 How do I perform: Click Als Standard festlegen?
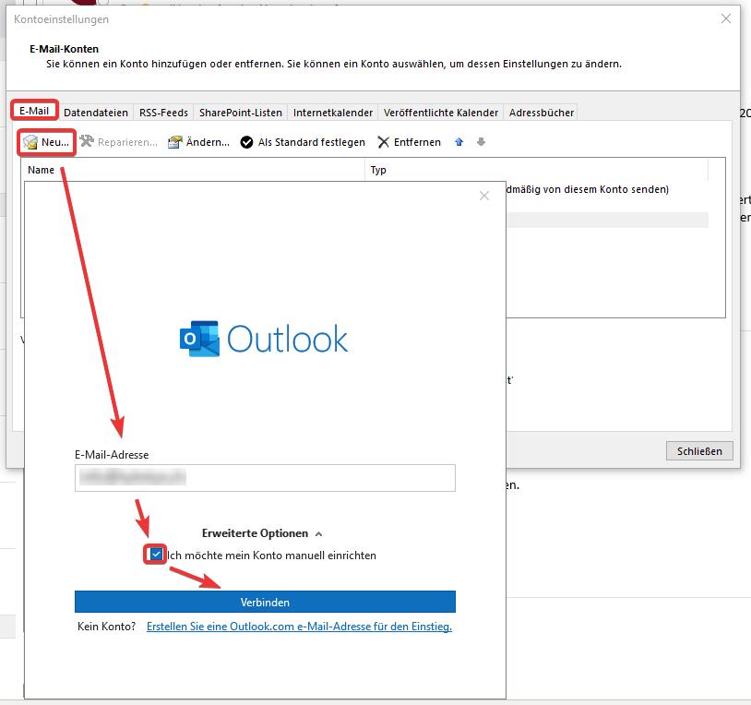click(303, 142)
